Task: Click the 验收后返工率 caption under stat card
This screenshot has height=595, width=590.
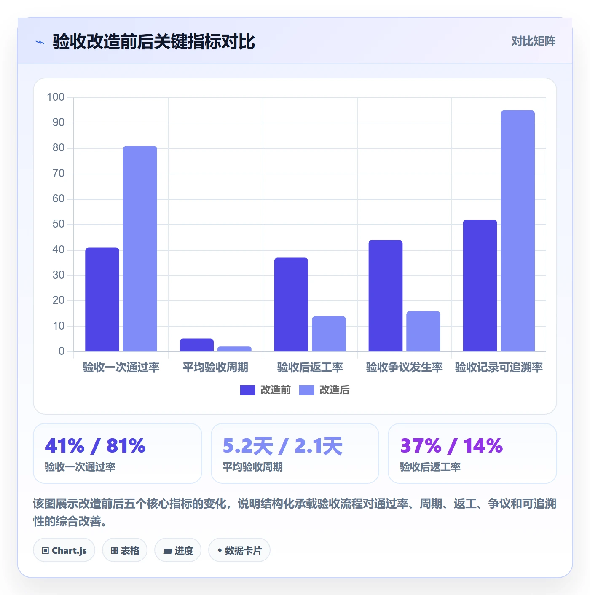Action: point(430,467)
